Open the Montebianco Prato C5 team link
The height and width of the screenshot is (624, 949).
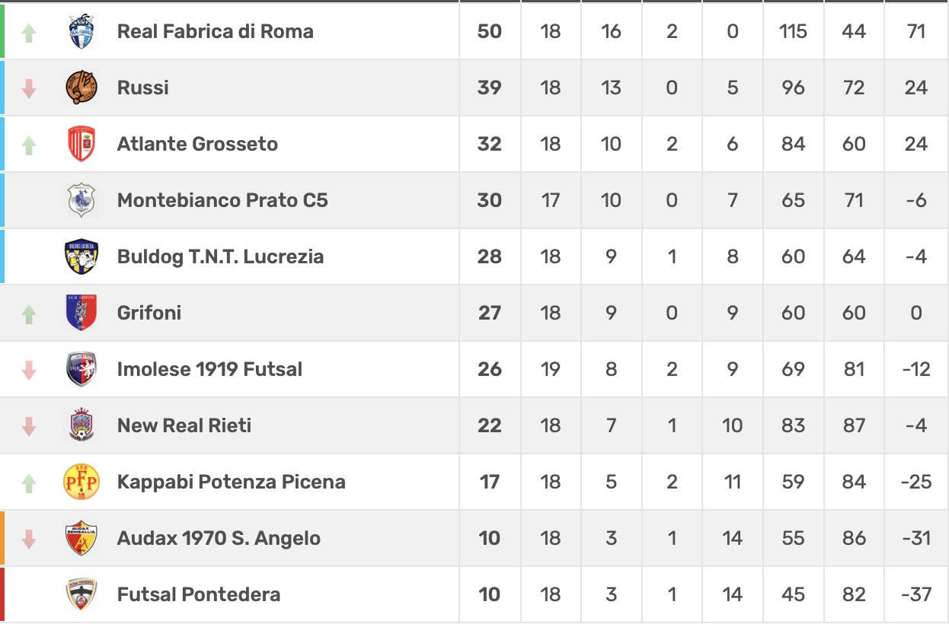pyautogui.click(x=222, y=200)
